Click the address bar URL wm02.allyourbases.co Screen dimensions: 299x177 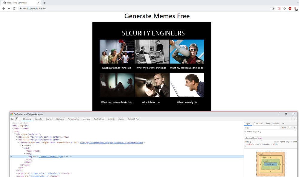34,9
